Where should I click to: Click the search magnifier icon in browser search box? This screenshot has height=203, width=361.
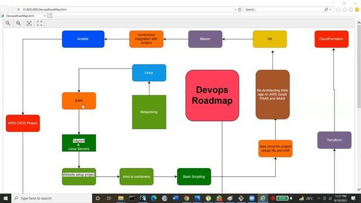326,10
